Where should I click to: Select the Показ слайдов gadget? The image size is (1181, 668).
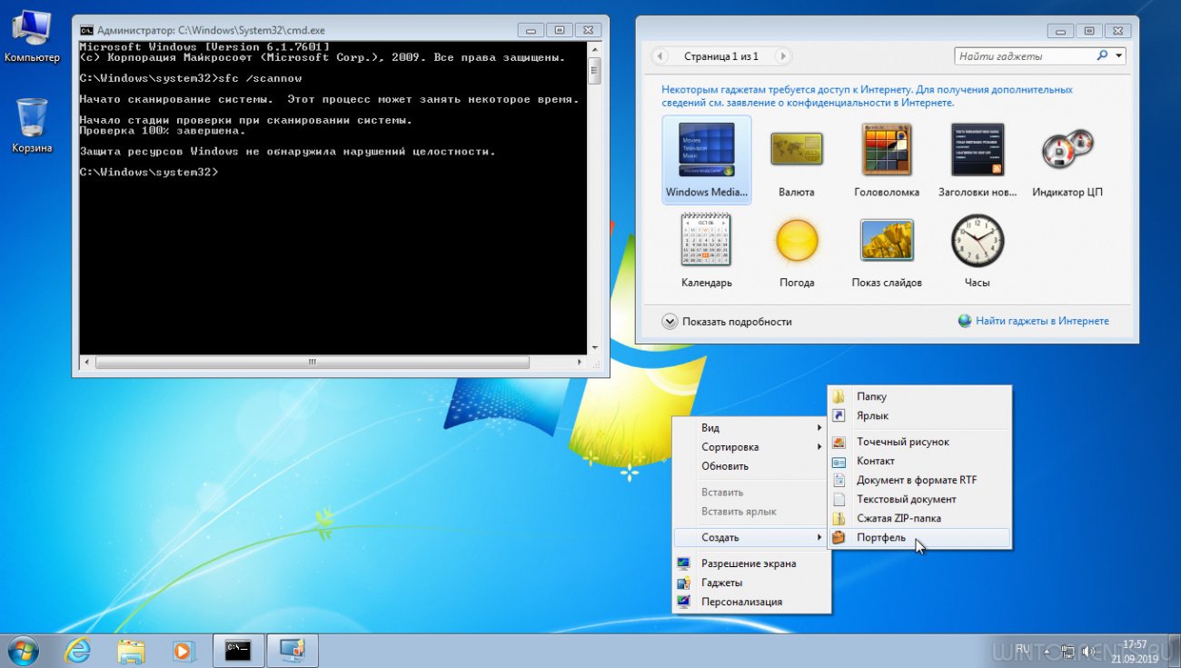click(x=887, y=250)
